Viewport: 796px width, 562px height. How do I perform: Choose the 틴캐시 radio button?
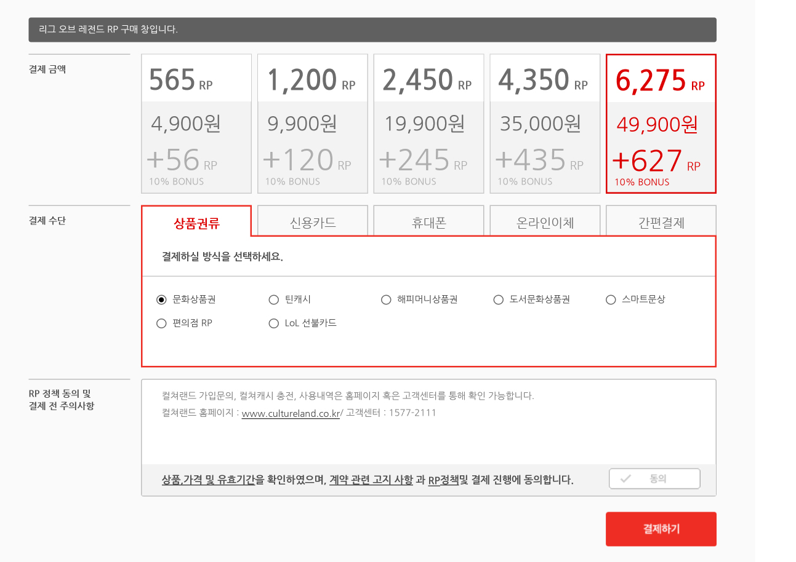[274, 300]
